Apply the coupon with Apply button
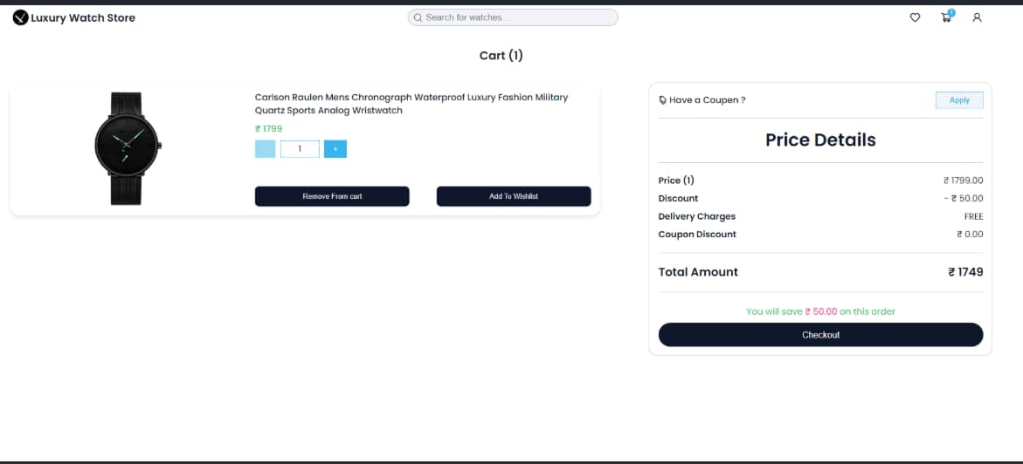Viewport: 1023px width, 464px height. (958, 100)
